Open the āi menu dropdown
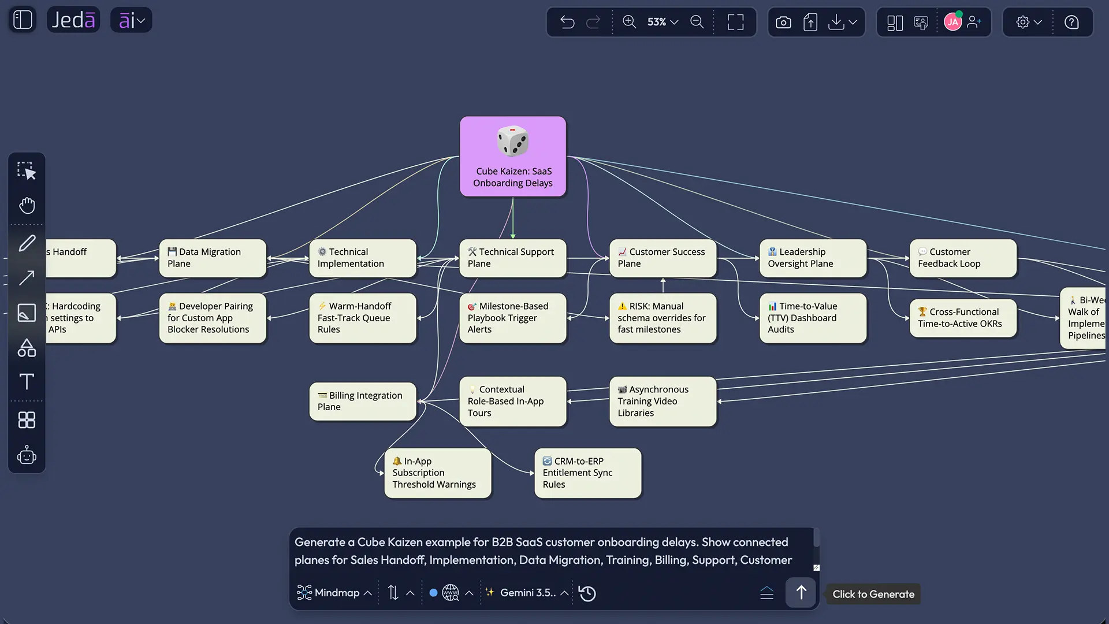The width and height of the screenshot is (1109, 624). tap(131, 20)
